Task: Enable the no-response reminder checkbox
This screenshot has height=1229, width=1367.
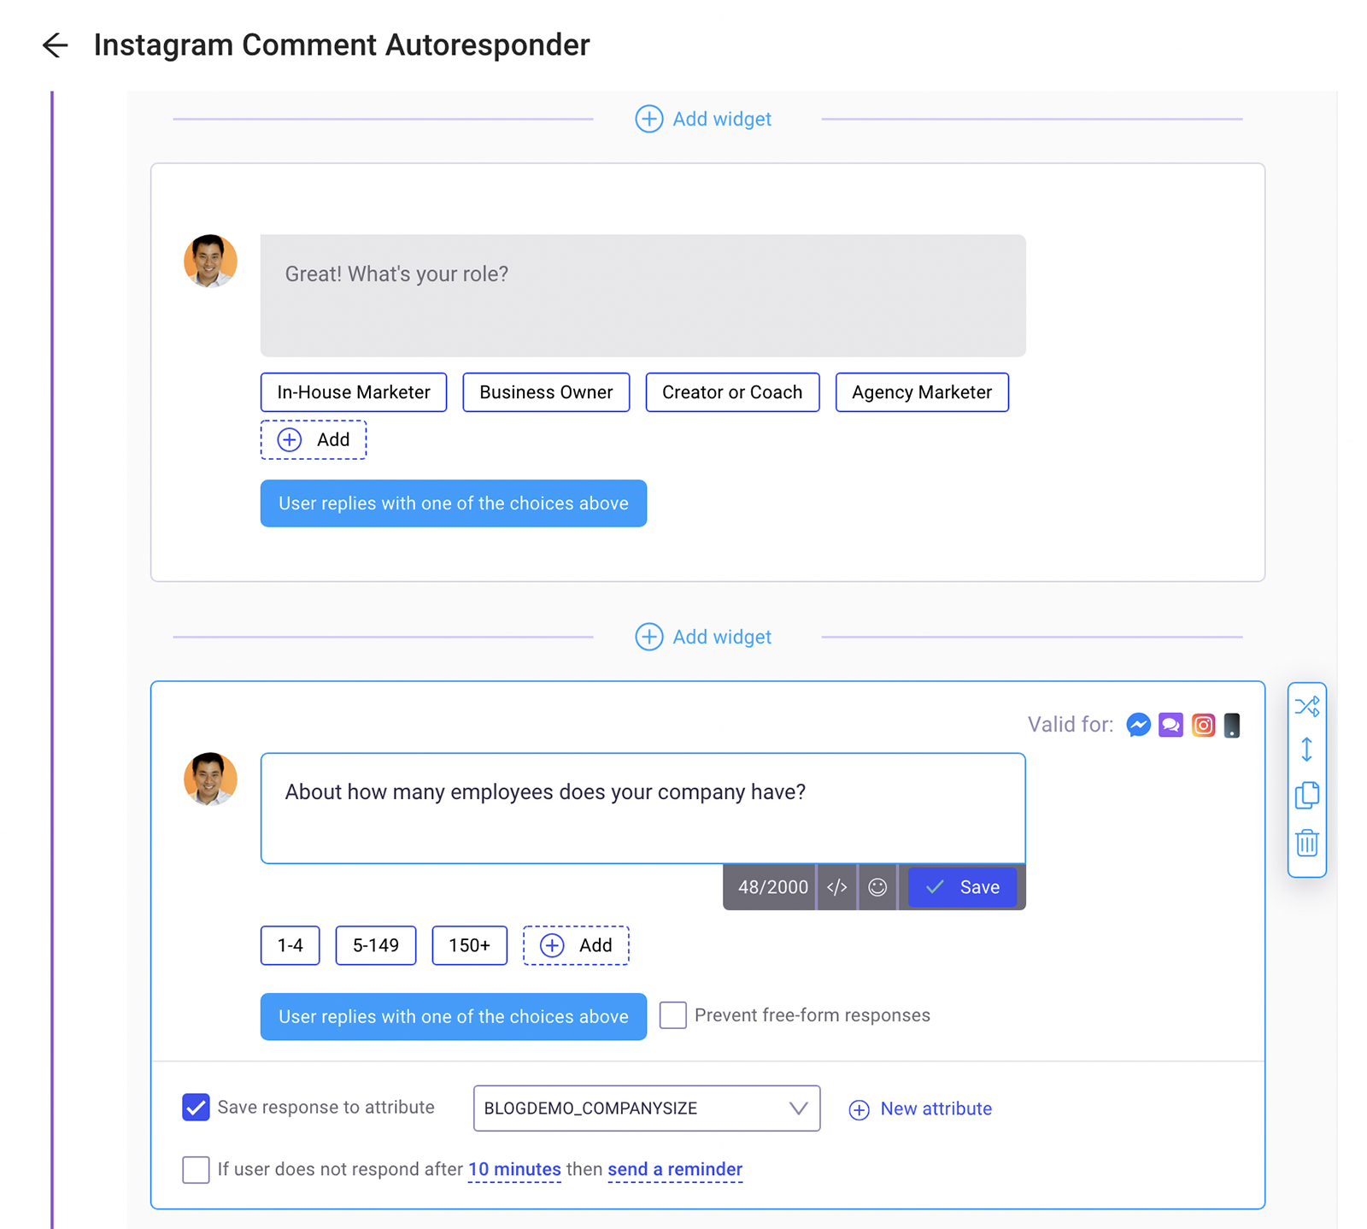Action: [196, 1169]
